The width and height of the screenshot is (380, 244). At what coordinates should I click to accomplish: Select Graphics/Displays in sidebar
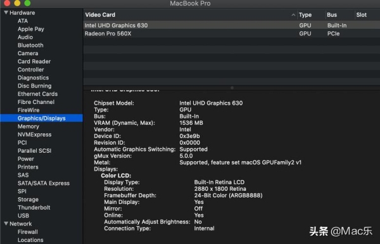tap(41, 118)
